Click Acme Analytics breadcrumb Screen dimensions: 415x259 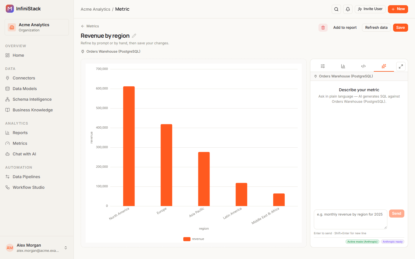point(95,9)
